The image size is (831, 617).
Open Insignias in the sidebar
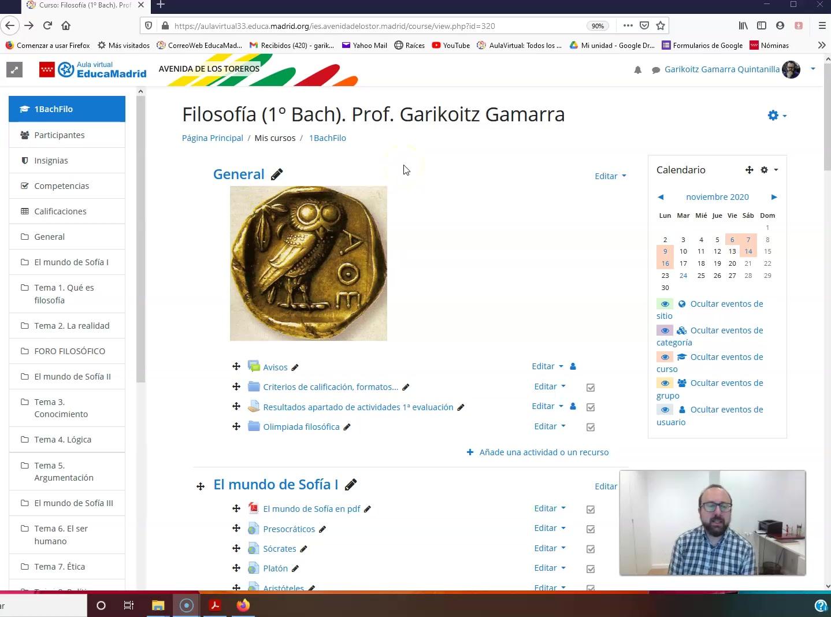point(67,161)
